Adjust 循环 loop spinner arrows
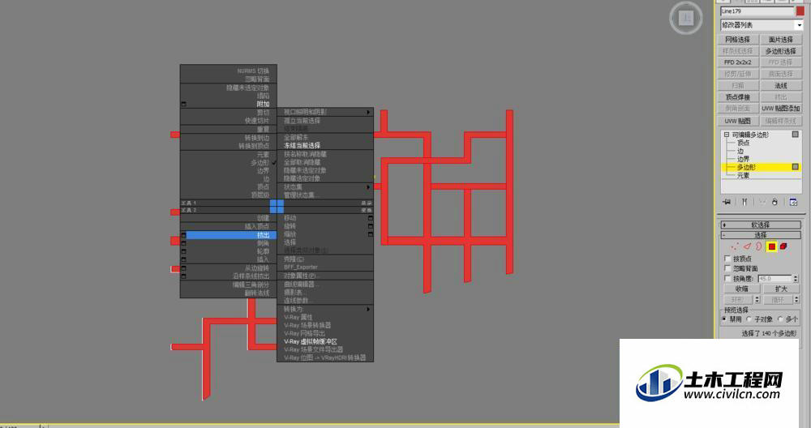The width and height of the screenshot is (811, 428). pos(796,299)
